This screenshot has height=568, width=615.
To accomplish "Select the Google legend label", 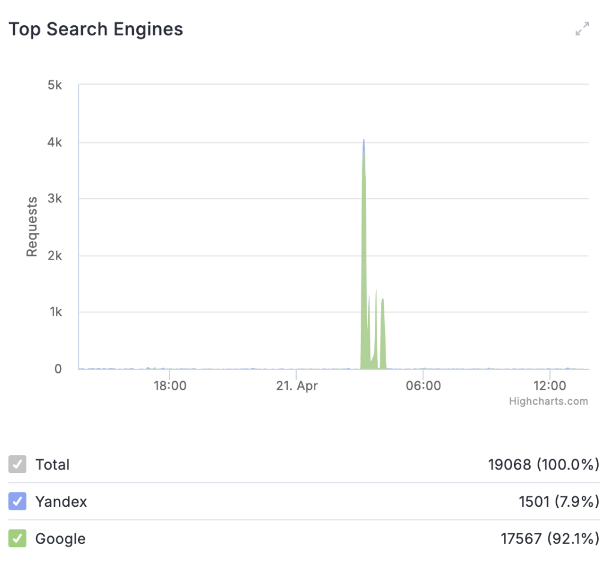I will pos(61,539).
